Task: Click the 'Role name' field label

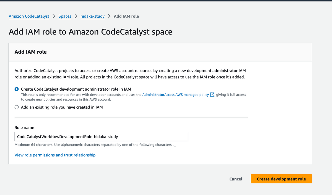Action: [24, 128]
